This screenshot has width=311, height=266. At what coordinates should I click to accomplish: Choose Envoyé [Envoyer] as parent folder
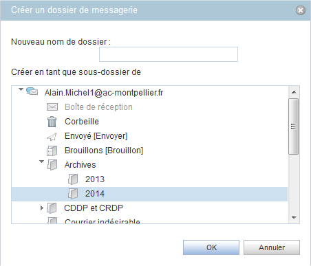(x=96, y=136)
